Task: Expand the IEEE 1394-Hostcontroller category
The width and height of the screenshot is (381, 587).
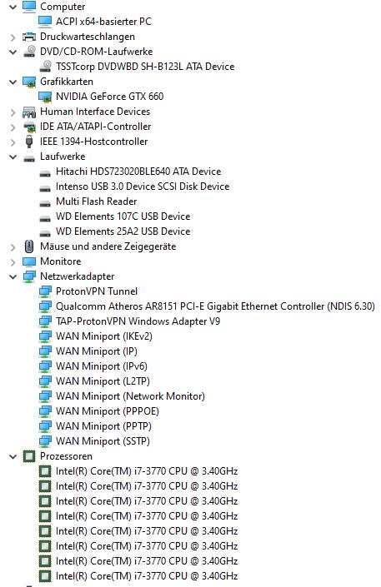Action: pos(13,142)
